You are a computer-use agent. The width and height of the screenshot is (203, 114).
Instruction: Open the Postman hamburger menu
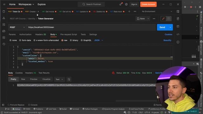click(x=4, y=4)
